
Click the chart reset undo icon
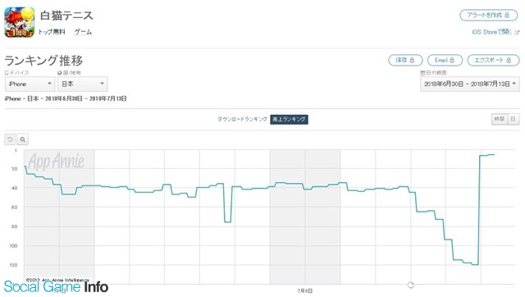tap(10, 139)
